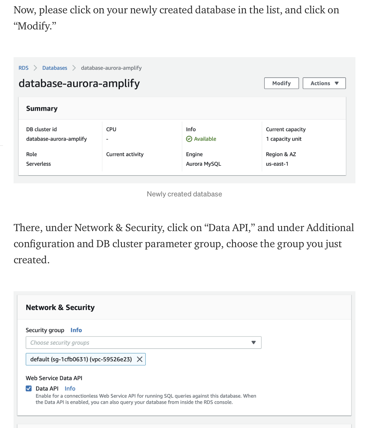Screen dimensions: 365x428
Task: Open the Actions dropdown menu
Action: pos(324,83)
